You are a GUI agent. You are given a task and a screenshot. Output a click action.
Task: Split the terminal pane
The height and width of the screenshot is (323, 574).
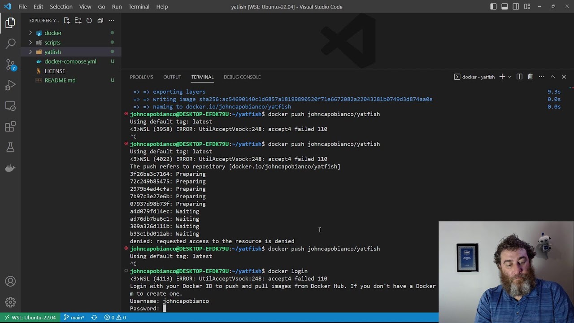tap(519, 77)
